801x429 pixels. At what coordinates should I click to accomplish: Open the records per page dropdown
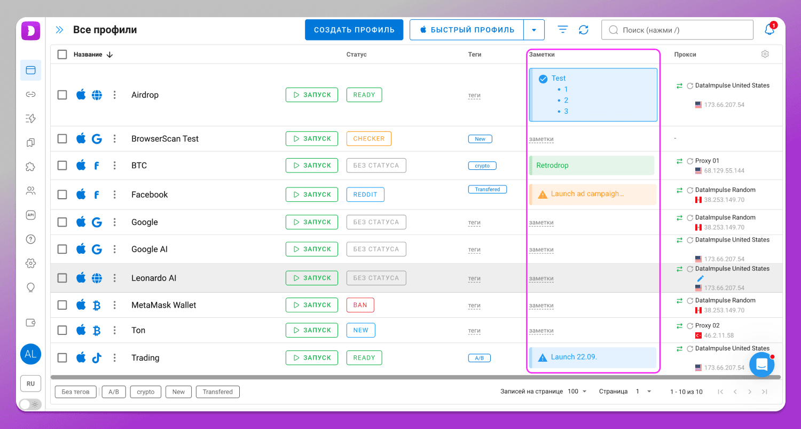tap(577, 392)
